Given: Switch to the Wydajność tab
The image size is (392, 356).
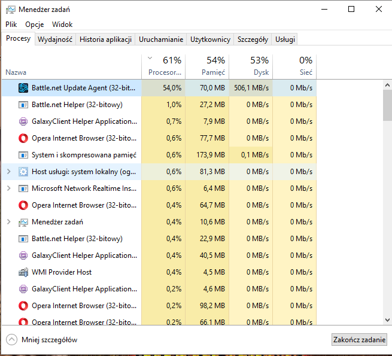Looking at the screenshot, I should (55, 39).
